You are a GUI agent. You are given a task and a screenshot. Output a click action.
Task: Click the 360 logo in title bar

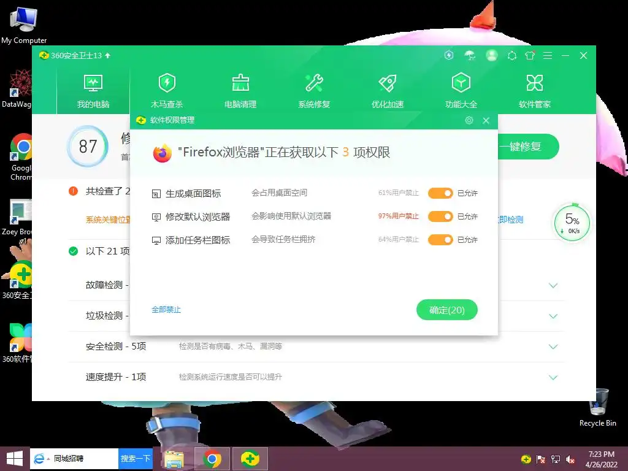(44, 55)
